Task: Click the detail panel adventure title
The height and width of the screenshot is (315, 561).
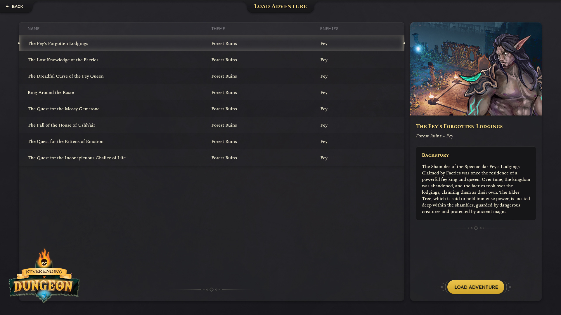Action: click(459, 126)
